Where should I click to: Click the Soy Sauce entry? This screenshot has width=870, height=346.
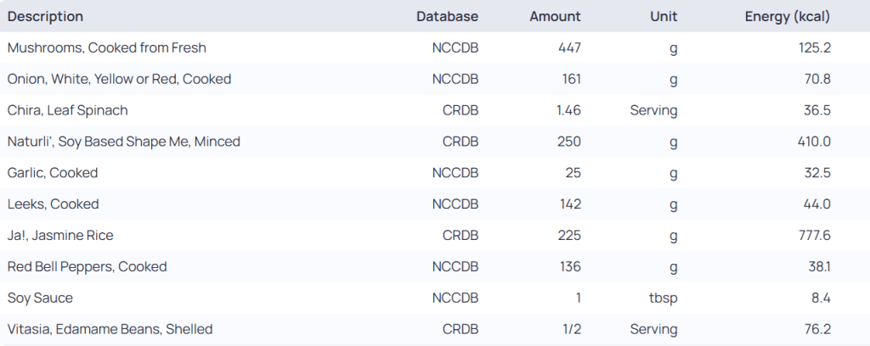pos(40,299)
